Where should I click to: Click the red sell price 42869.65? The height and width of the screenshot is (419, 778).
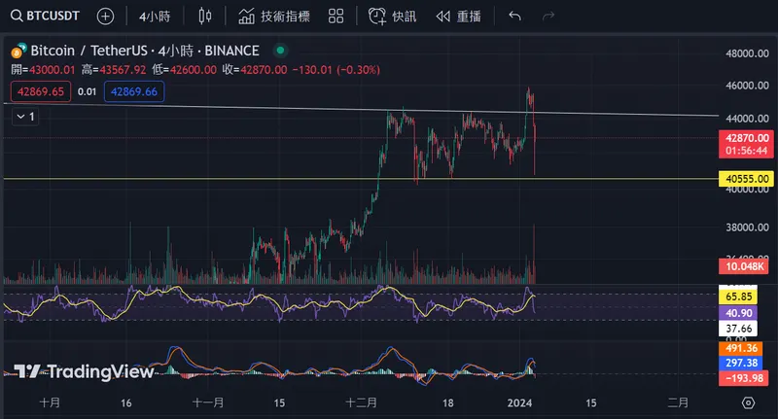click(x=41, y=91)
